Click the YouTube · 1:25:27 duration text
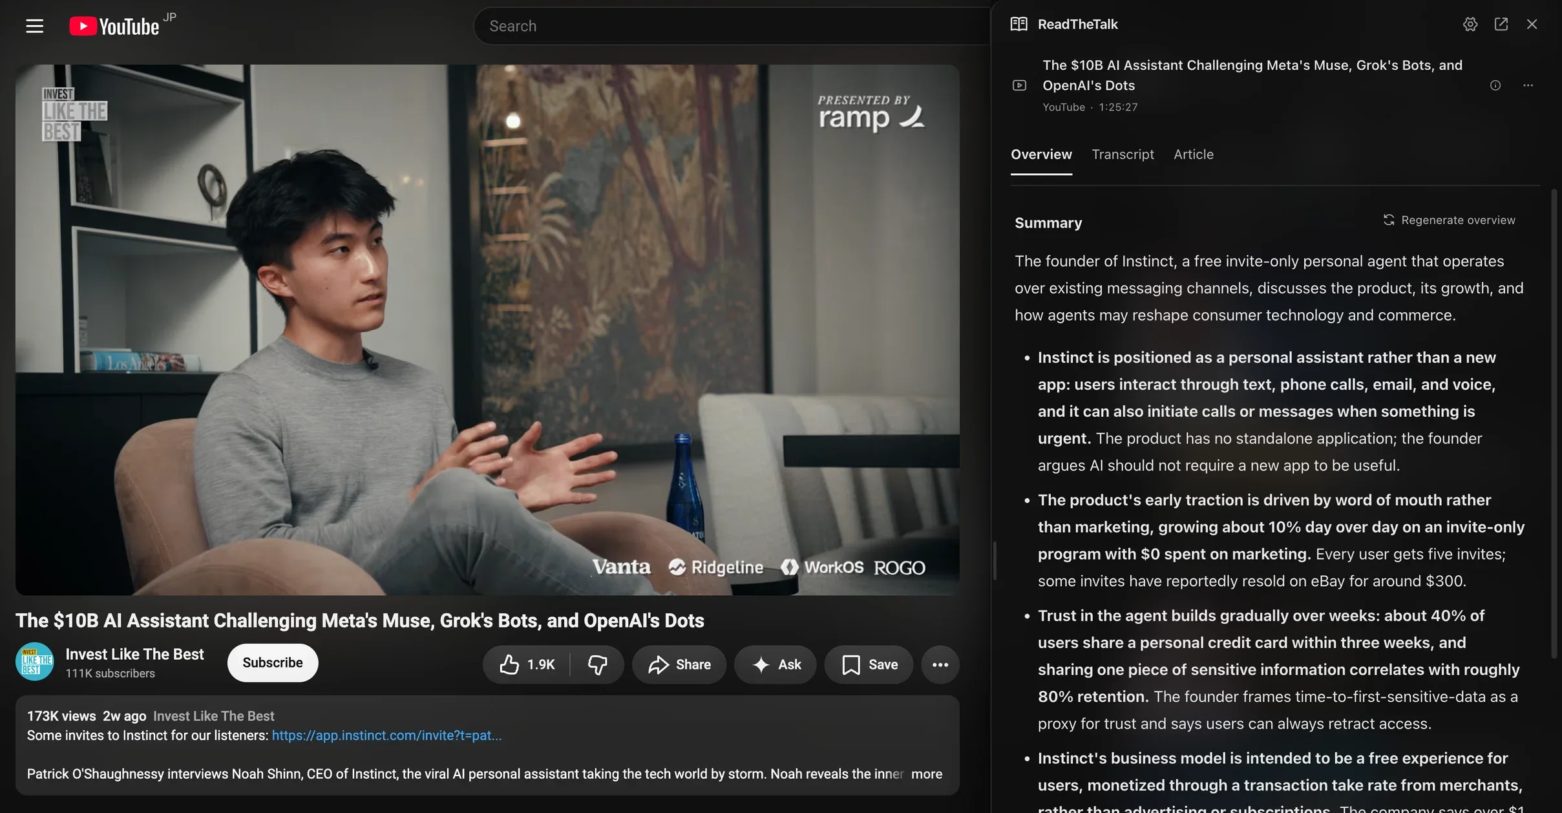Screen dimensions: 1562x813 click(x=1090, y=107)
